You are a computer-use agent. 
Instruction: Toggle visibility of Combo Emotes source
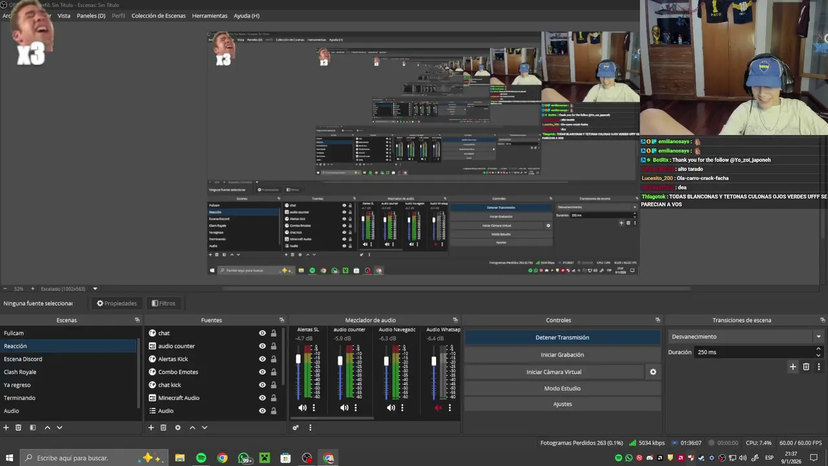point(262,372)
